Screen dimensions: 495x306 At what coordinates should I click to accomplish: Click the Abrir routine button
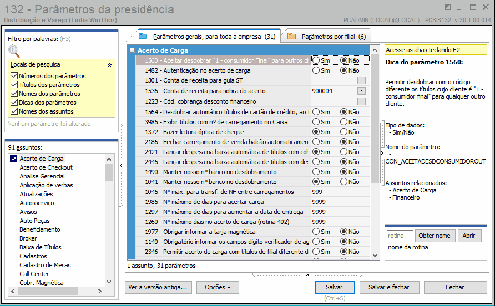pos(469,236)
